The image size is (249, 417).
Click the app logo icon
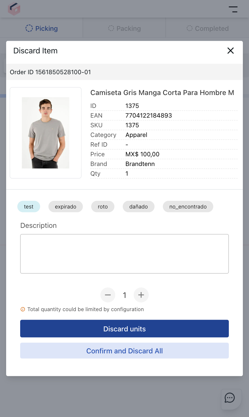14,9
